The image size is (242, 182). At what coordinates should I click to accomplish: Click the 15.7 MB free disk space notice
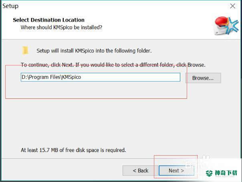(73, 150)
